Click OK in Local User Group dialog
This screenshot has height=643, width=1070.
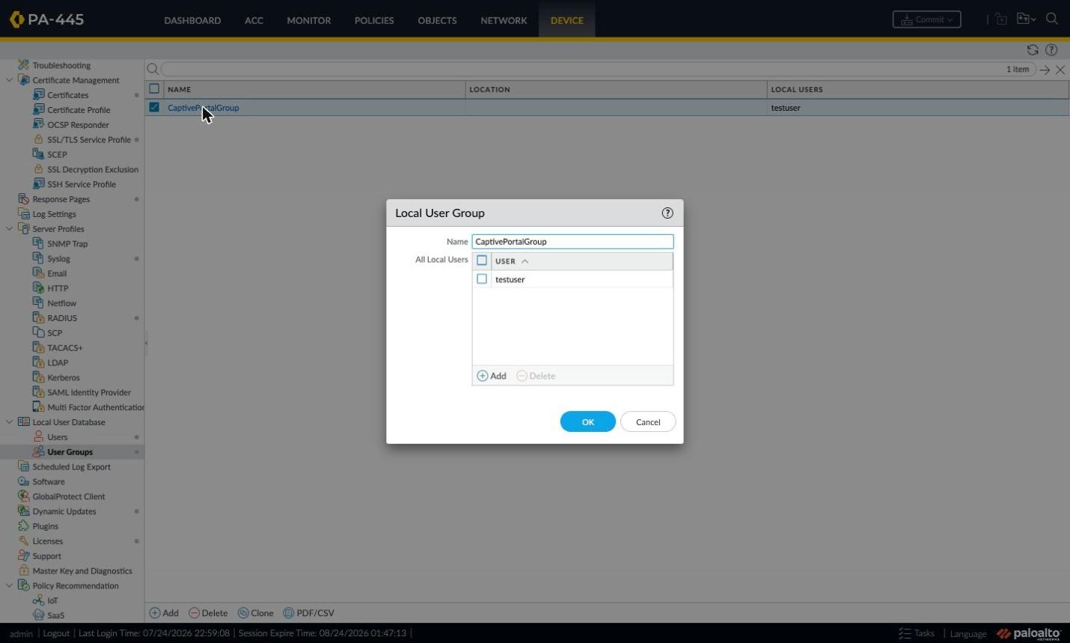[587, 422]
